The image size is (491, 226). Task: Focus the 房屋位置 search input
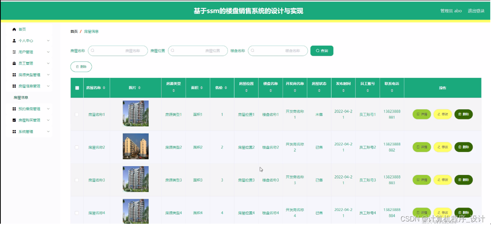(198, 51)
